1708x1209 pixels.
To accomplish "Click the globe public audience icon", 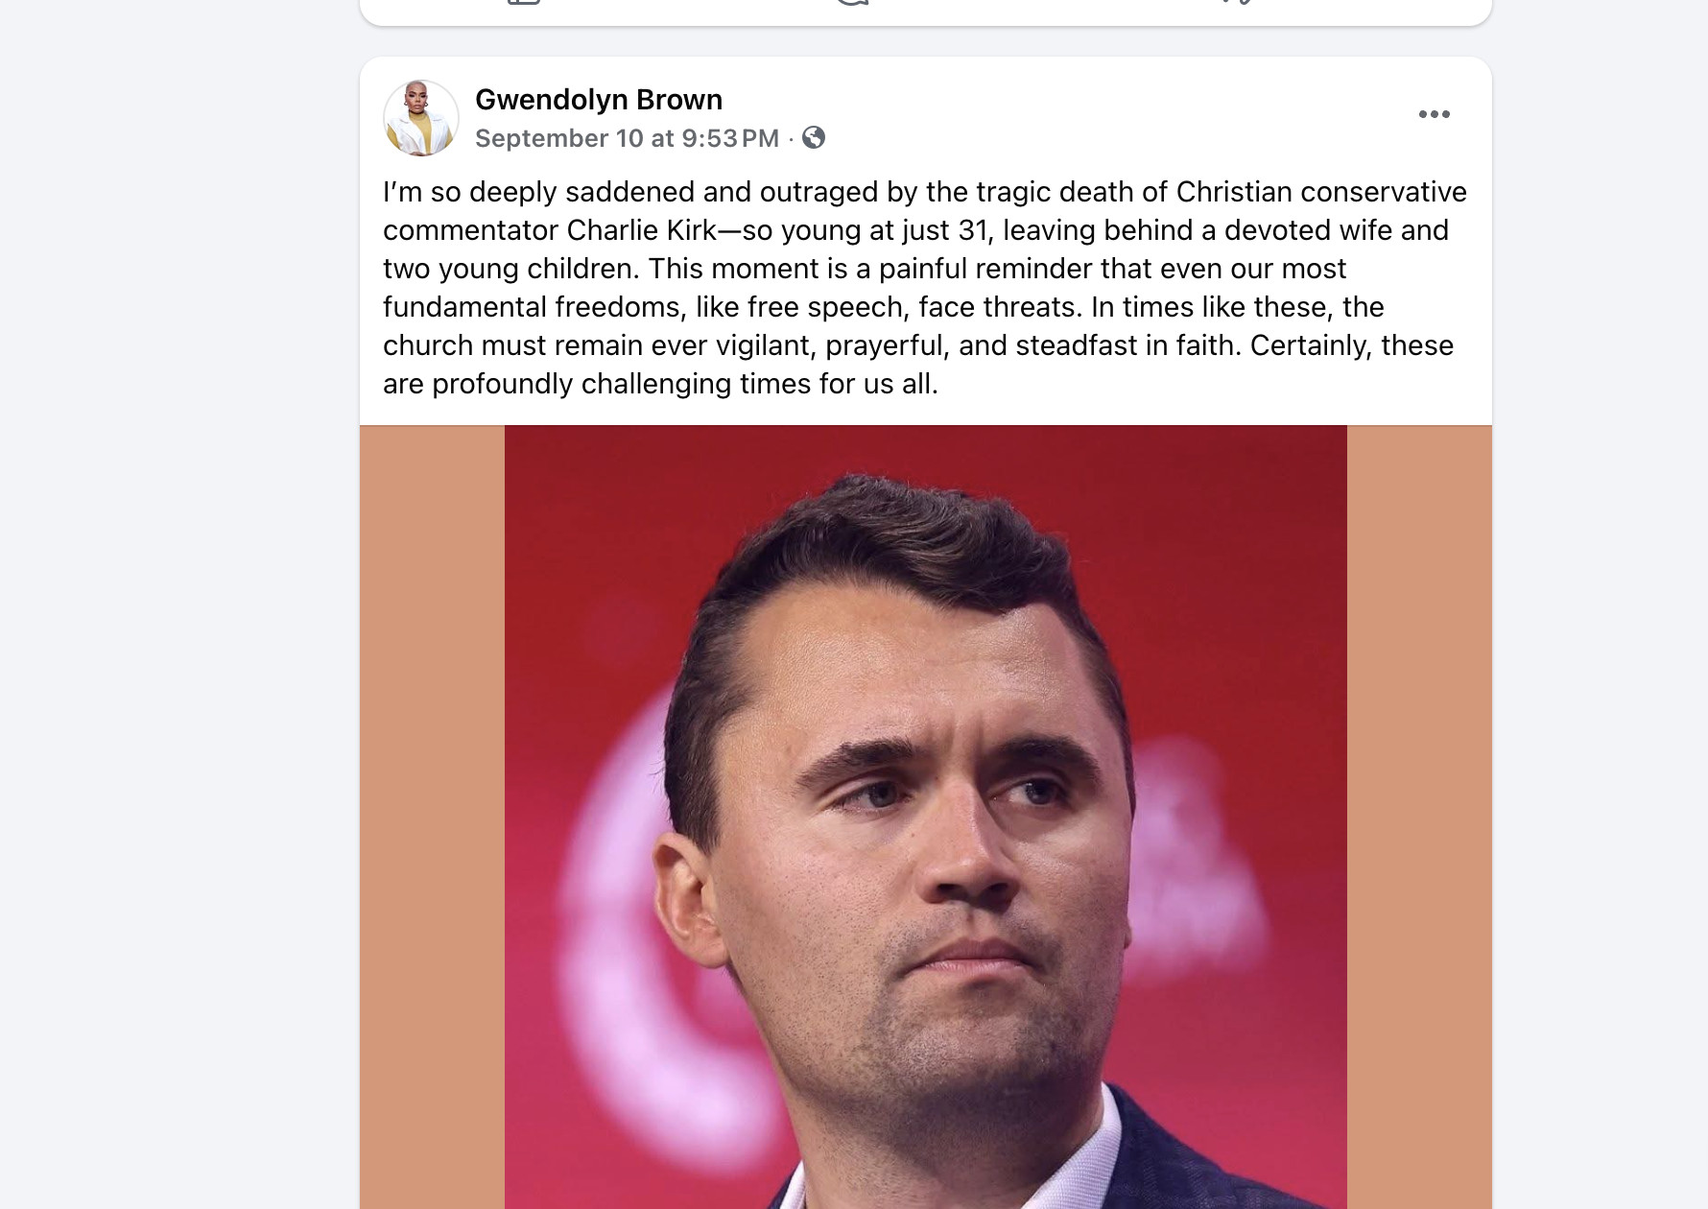I will point(814,138).
